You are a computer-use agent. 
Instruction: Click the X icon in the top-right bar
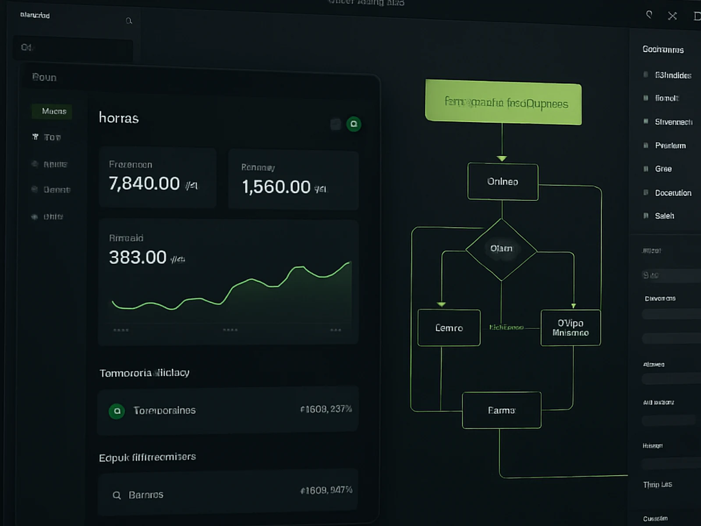672,16
